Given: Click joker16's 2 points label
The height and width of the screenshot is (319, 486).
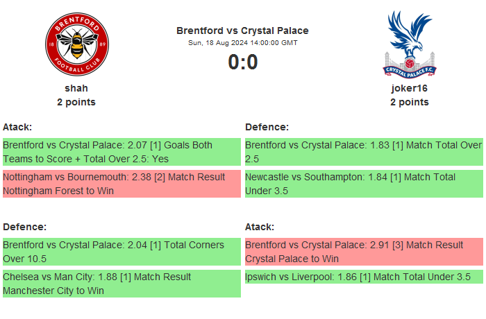Looking at the screenshot, I should click(409, 102).
